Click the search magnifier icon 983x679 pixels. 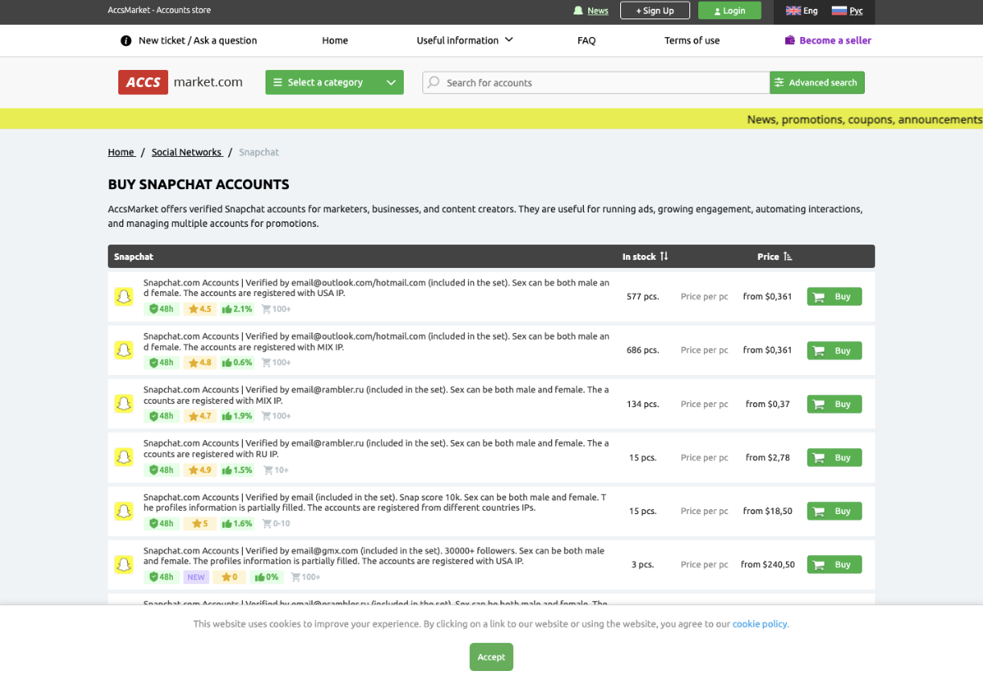[x=434, y=82]
